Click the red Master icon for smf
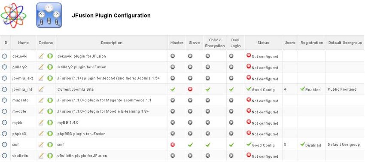Image resolution: width=365 pixels, height=162 pixels. [x=173, y=145]
